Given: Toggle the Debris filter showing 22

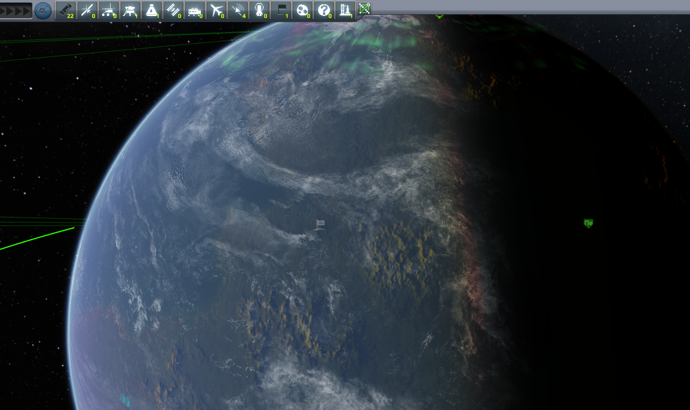Looking at the screenshot, I should (65, 10).
